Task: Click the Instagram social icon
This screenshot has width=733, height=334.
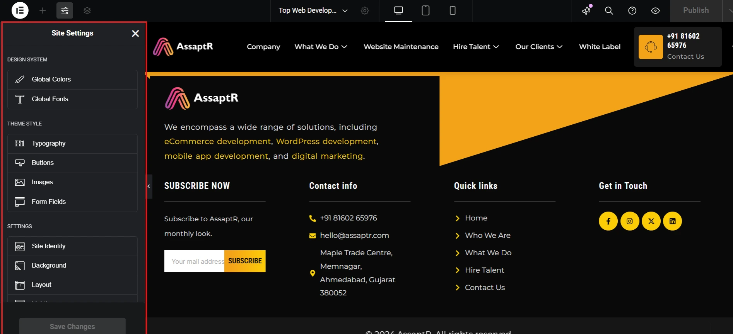Action: [630, 221]
